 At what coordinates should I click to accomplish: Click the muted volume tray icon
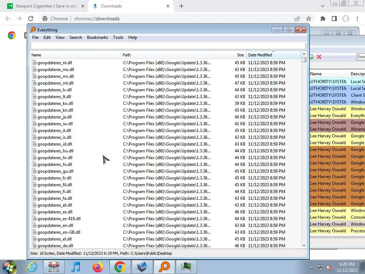329,268
